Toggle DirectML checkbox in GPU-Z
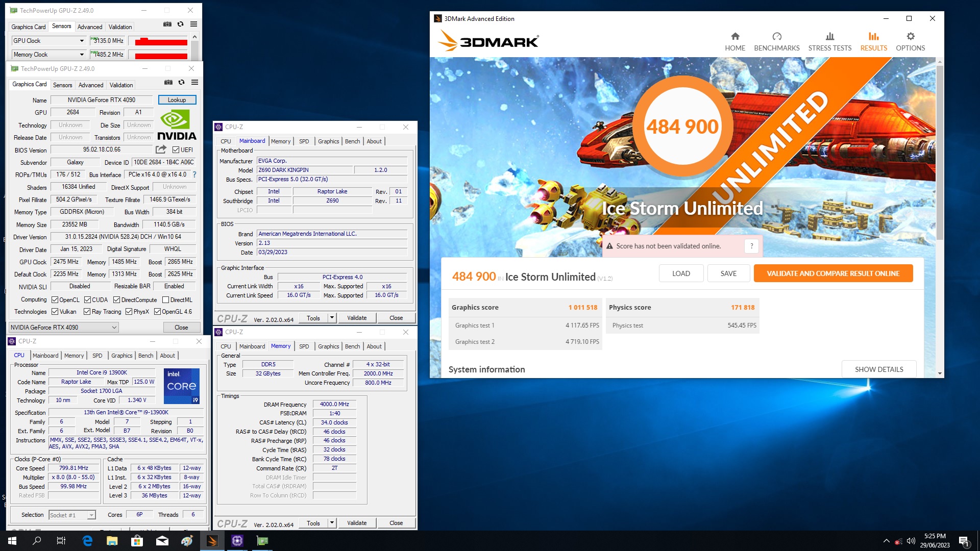The image size is (980, 551). pyautogui.click(x=165, y=300)
